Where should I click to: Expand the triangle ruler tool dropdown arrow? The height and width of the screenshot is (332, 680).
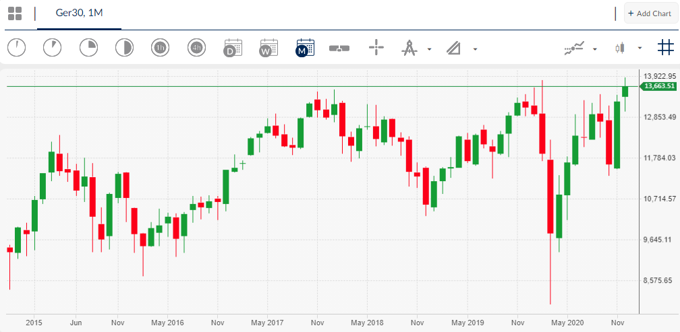(475, 49)
